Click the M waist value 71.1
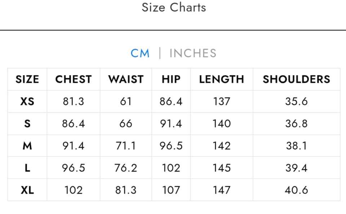Viewport: 346px width, 214px height. 126,146
